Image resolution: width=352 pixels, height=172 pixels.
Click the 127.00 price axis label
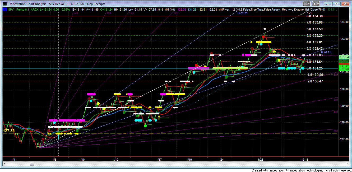pos(344,139)
